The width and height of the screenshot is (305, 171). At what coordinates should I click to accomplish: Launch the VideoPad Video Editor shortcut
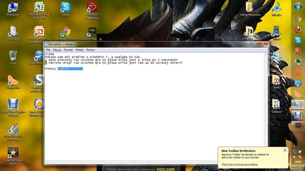coord(13,156)
